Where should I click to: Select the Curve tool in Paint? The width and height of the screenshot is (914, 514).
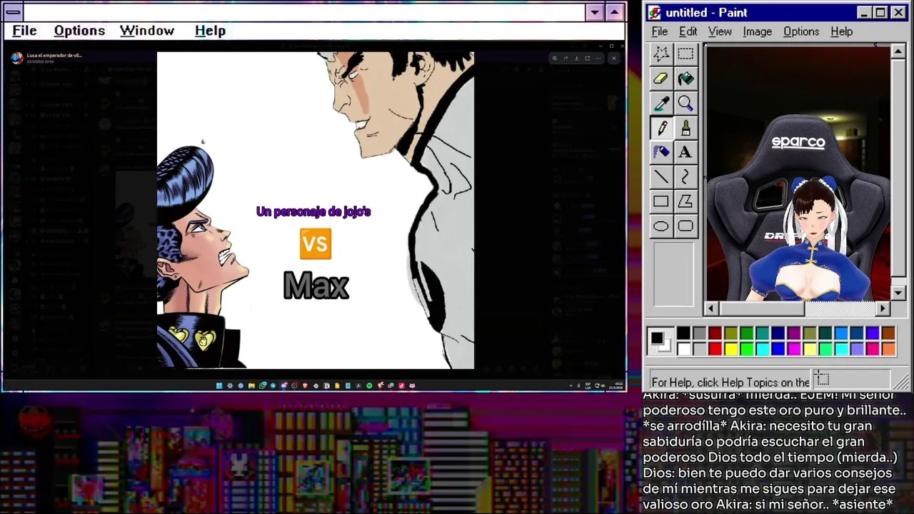click(685, 177)
